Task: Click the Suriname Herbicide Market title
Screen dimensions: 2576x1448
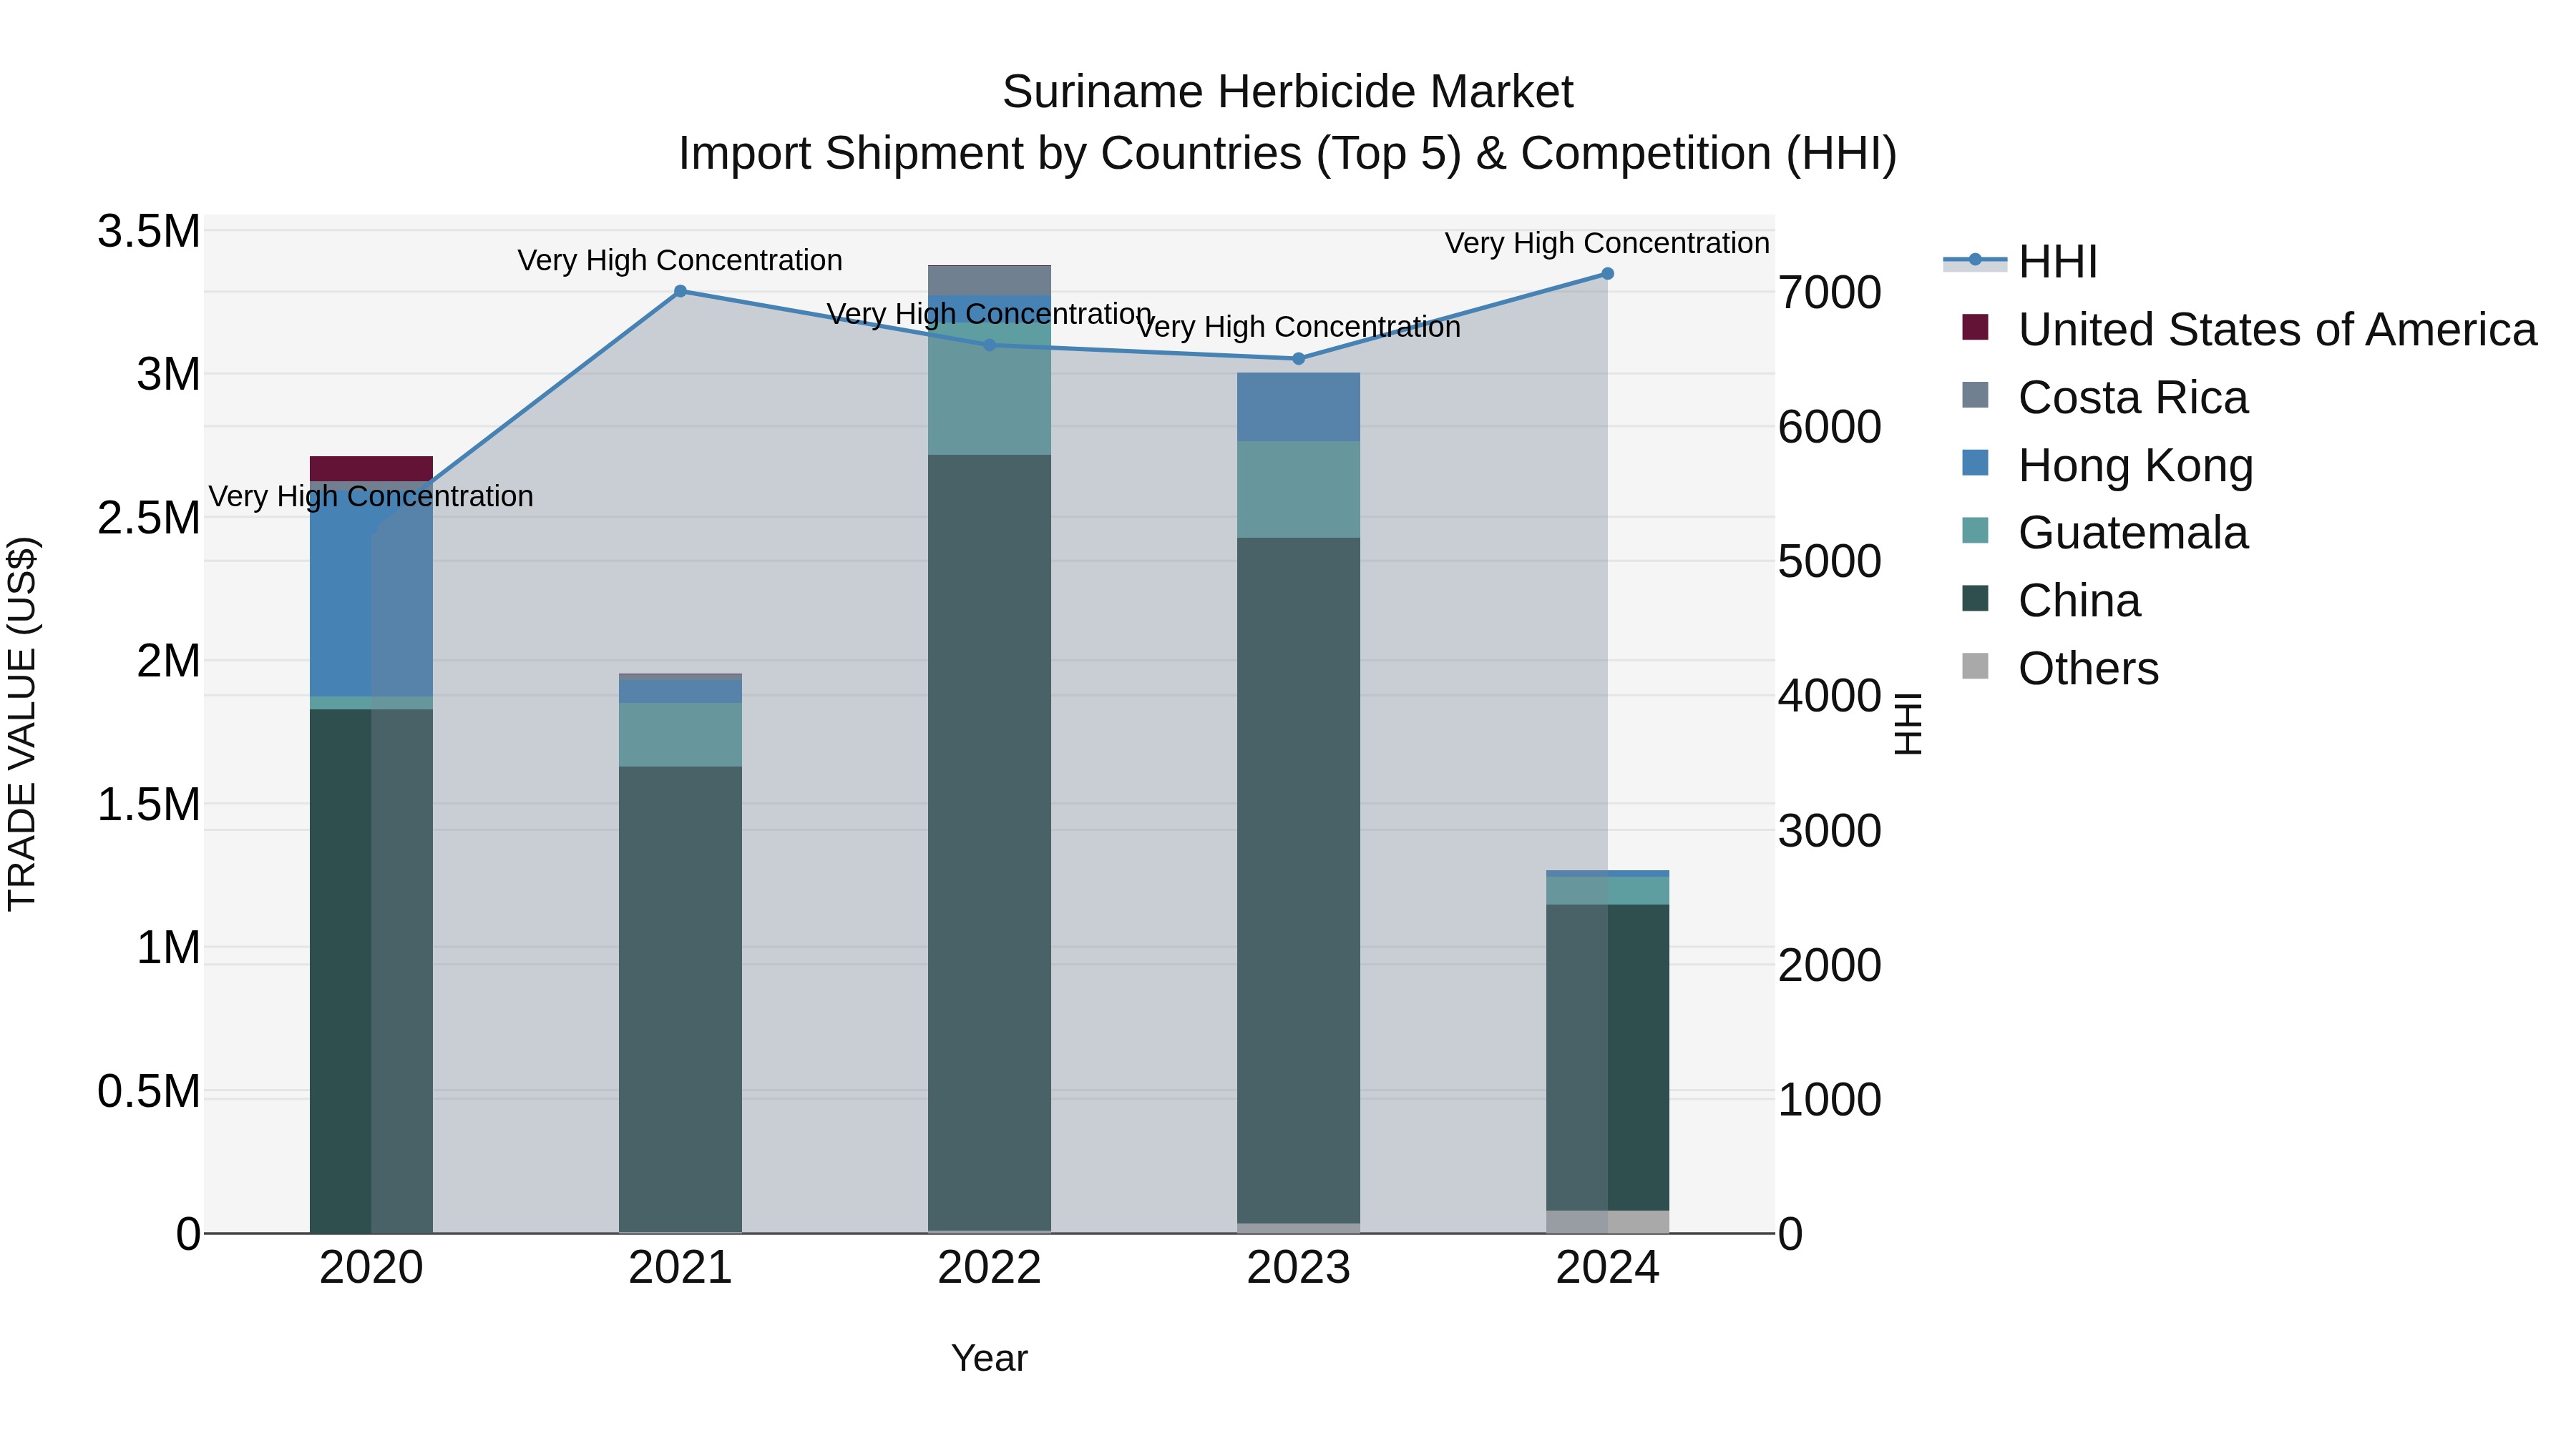Action: [x=1288, y=92]
